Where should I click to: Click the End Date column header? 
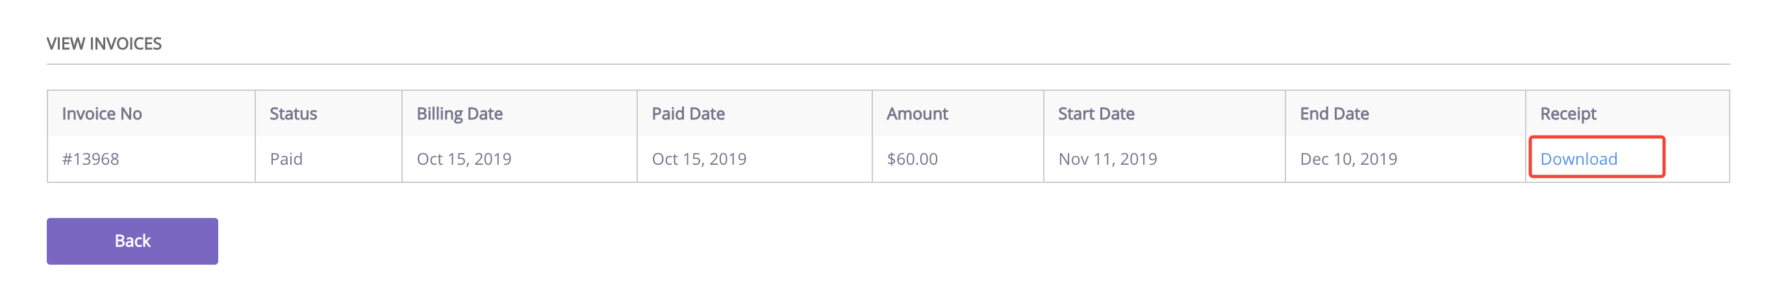pos(1334,114)
